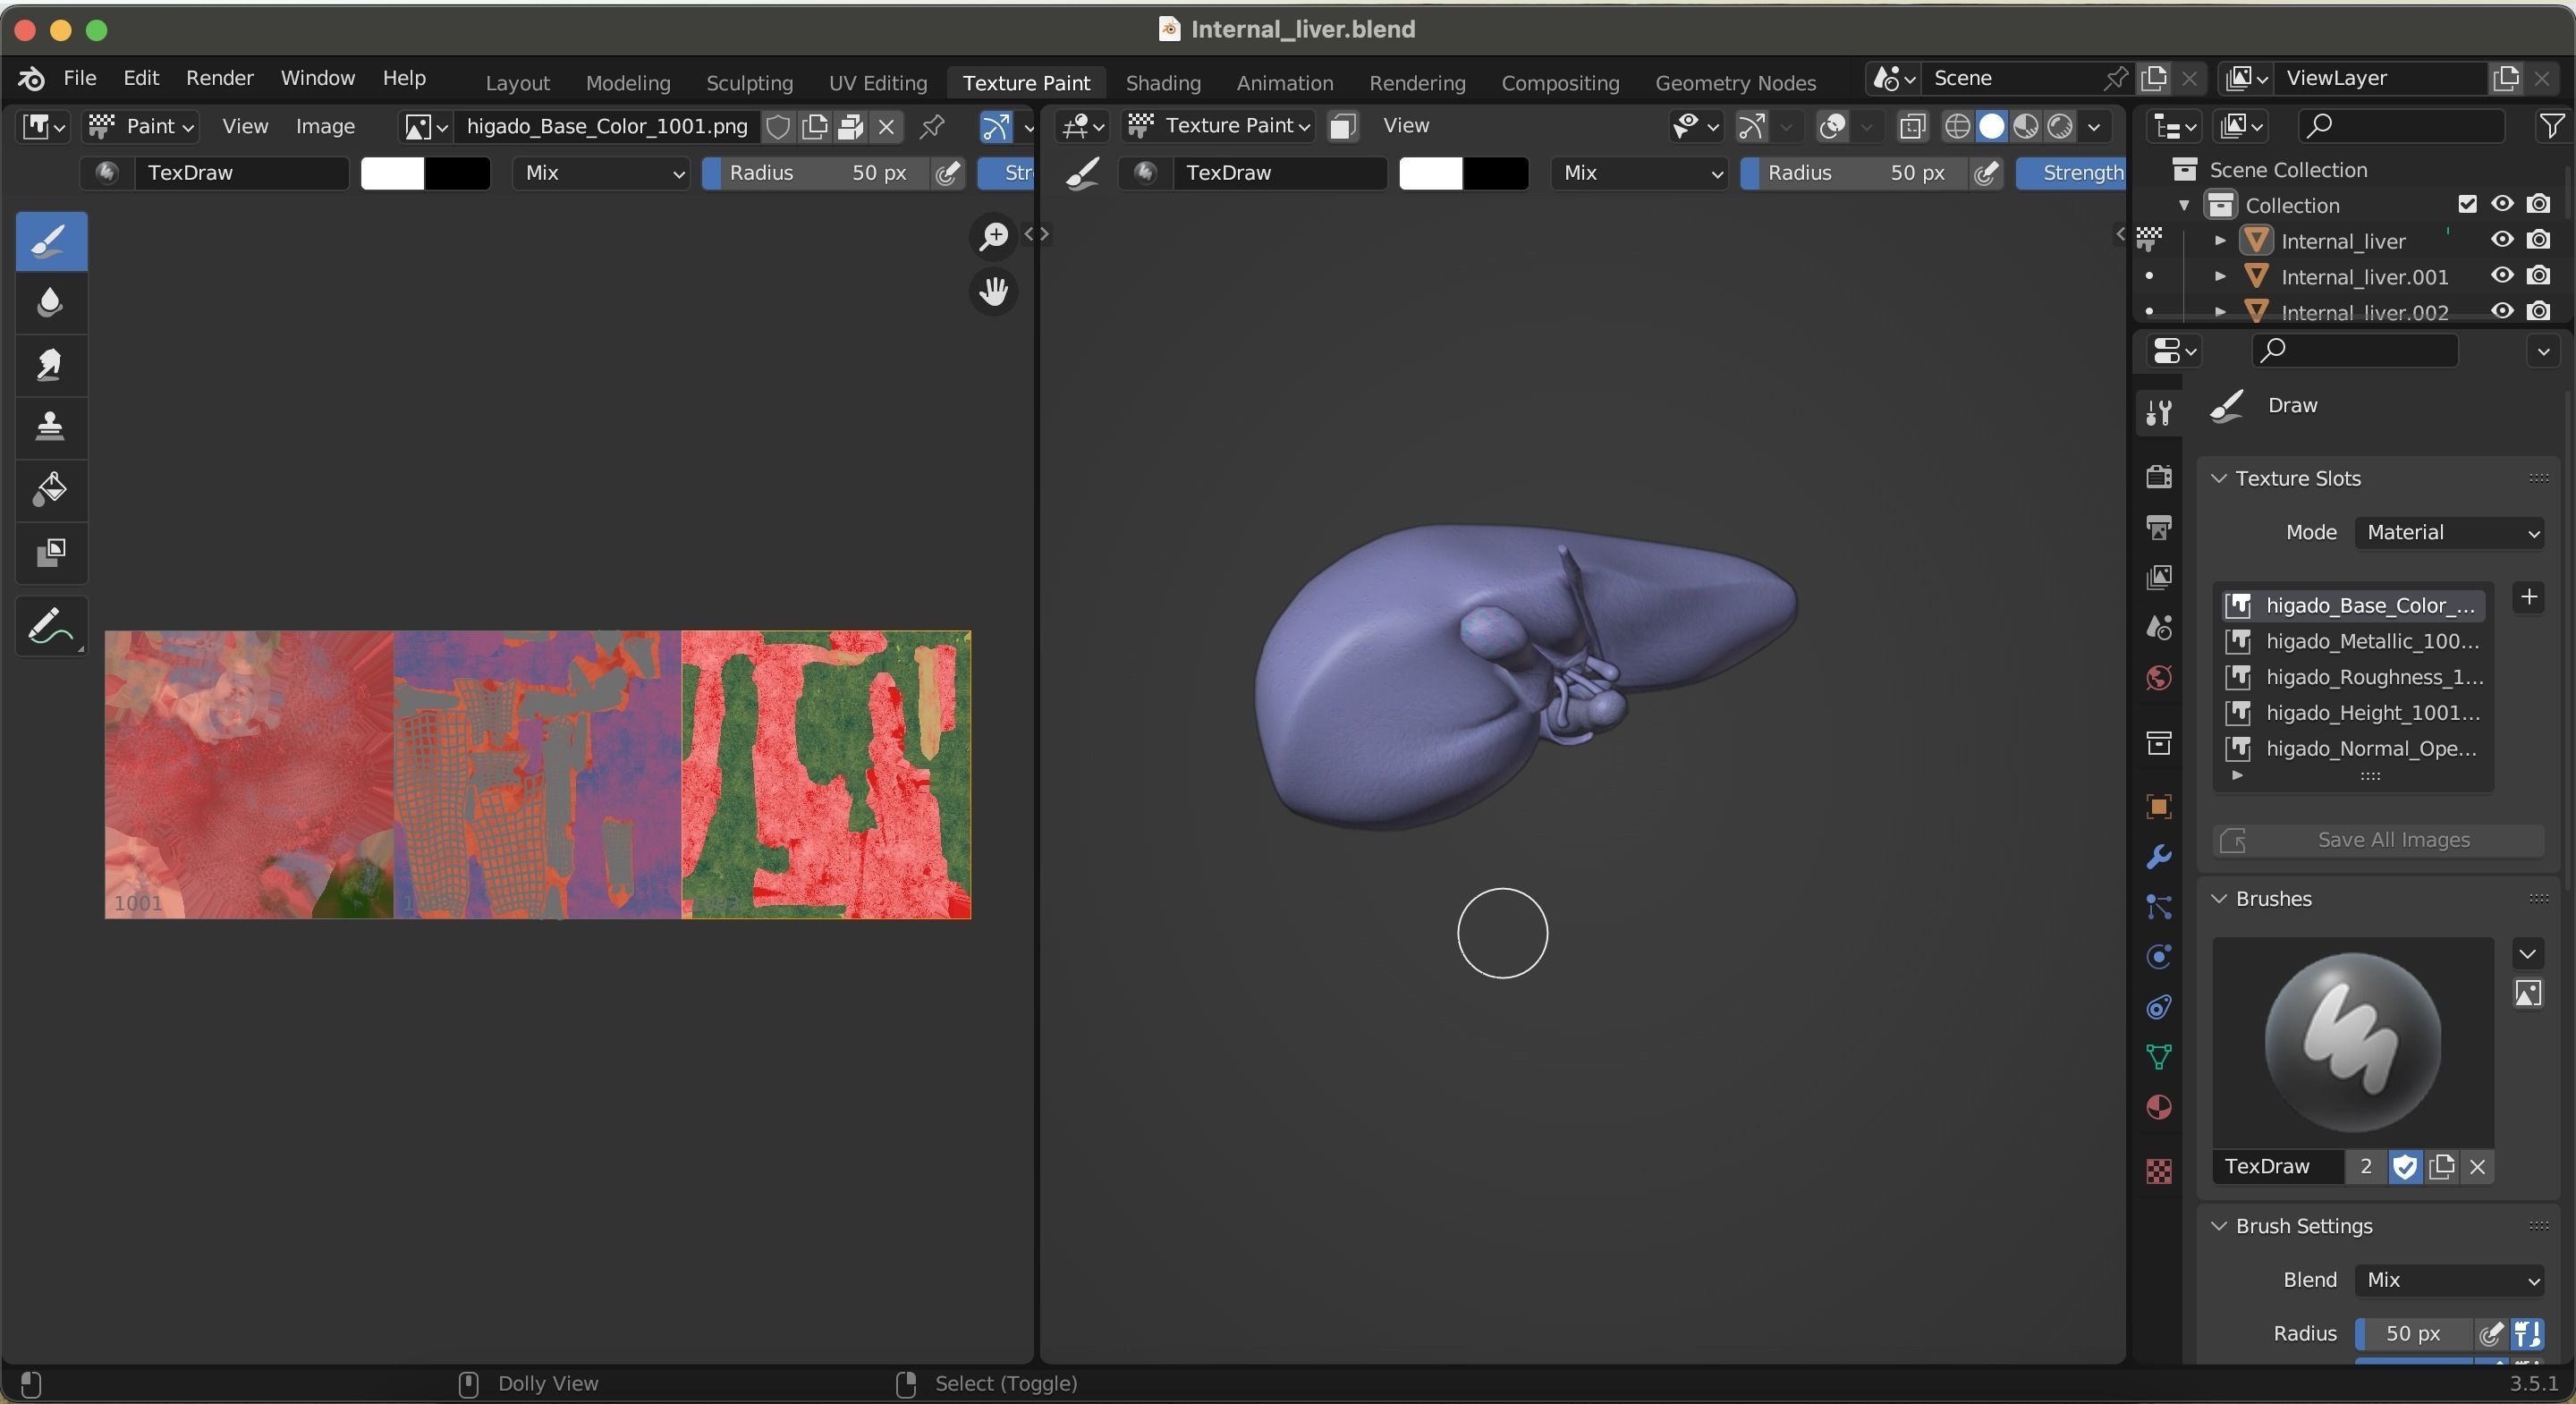
Task: Open the Texture properties tab
Action: coord(2158,1171)
